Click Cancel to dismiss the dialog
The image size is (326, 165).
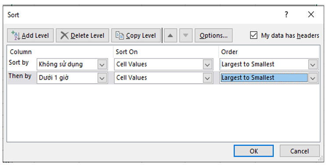[300, 151]
